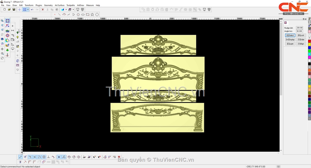Toggle the corner snap icon in bottom toolbar
The width and height of the screenshot is (311, 168).
(30, 157)
